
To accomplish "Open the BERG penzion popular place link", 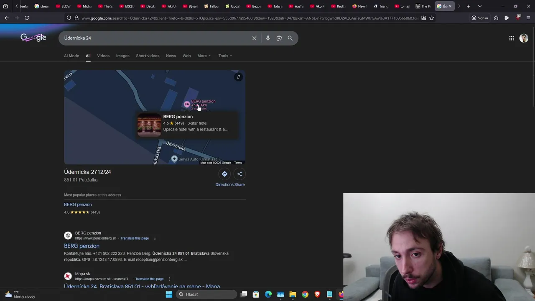I will [x=78, y=204].
